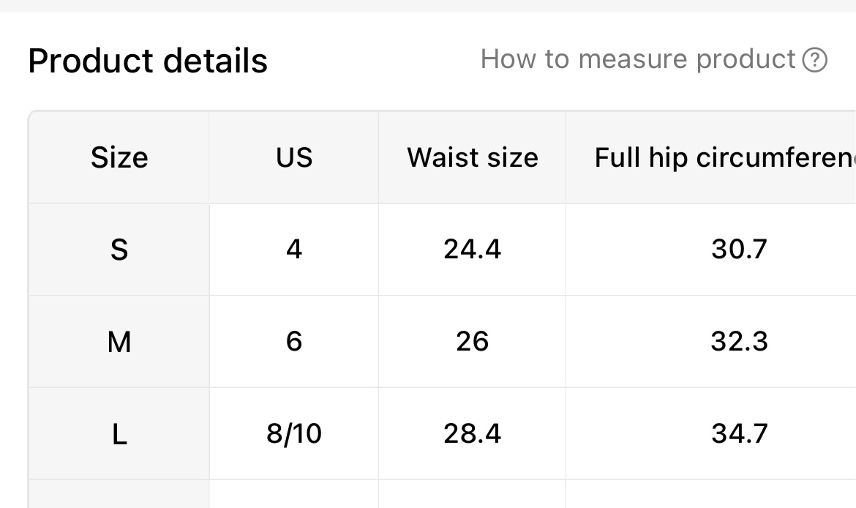Click the Product details heading
856x508 pixels.
[148, 60]
